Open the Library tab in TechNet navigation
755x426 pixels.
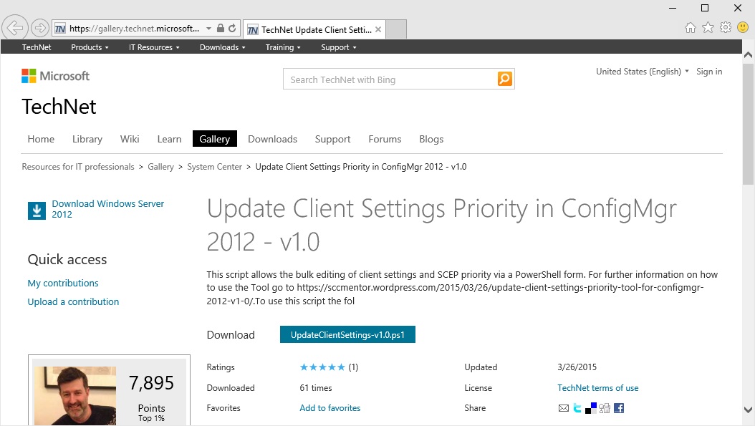pyautogui.click(x=87, y=139)
